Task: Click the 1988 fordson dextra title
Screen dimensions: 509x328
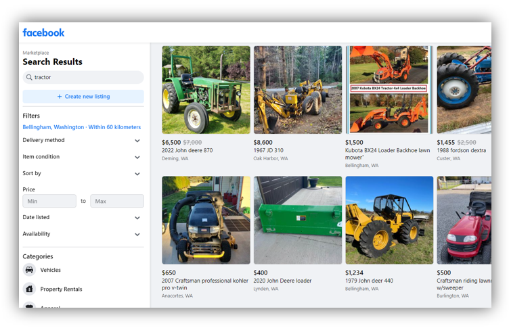Action: [x=462, y=151]
